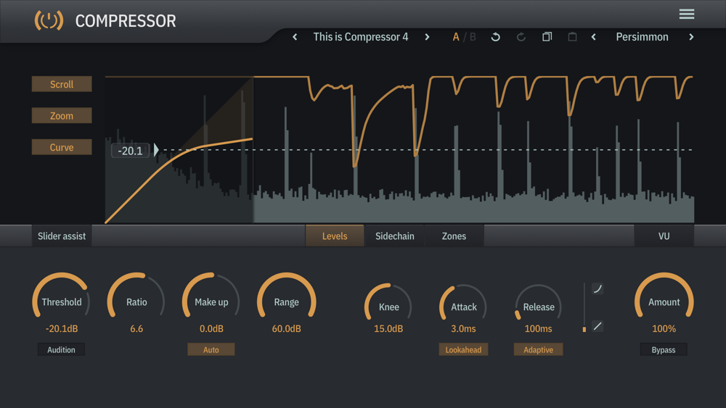
Task: Disable Auto make up gain
Action: [211, 350]
